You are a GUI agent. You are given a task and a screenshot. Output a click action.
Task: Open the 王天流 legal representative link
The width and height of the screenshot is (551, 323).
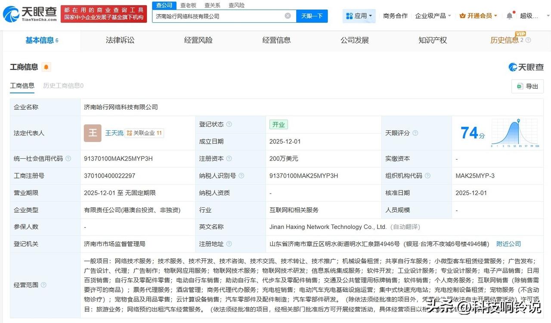tap(114, 133)
